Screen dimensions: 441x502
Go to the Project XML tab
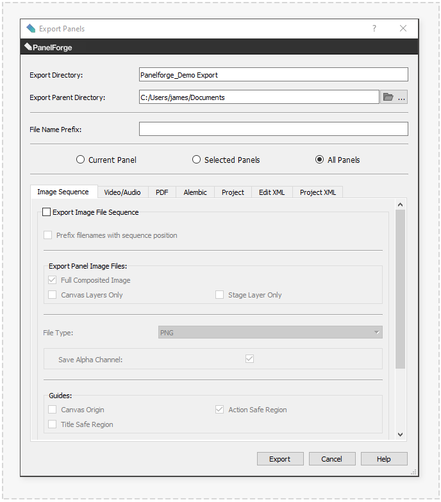point(318,192)
